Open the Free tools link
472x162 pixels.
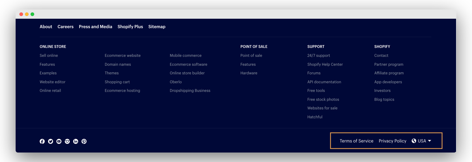click(x=316, y=91)
